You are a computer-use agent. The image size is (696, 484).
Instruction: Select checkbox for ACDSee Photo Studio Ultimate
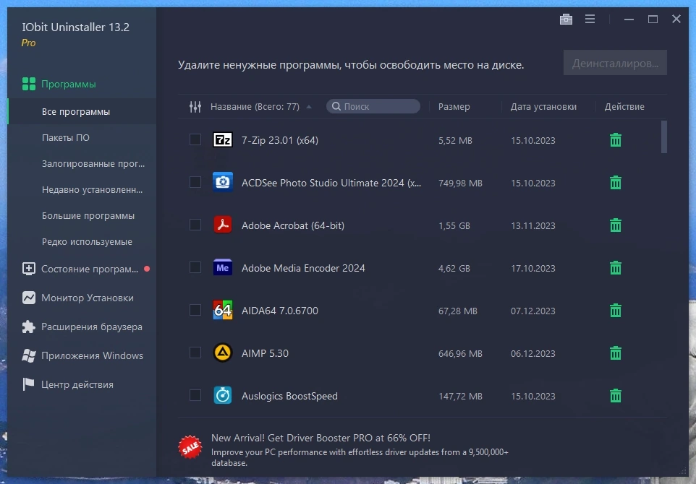tap(195, 182)
